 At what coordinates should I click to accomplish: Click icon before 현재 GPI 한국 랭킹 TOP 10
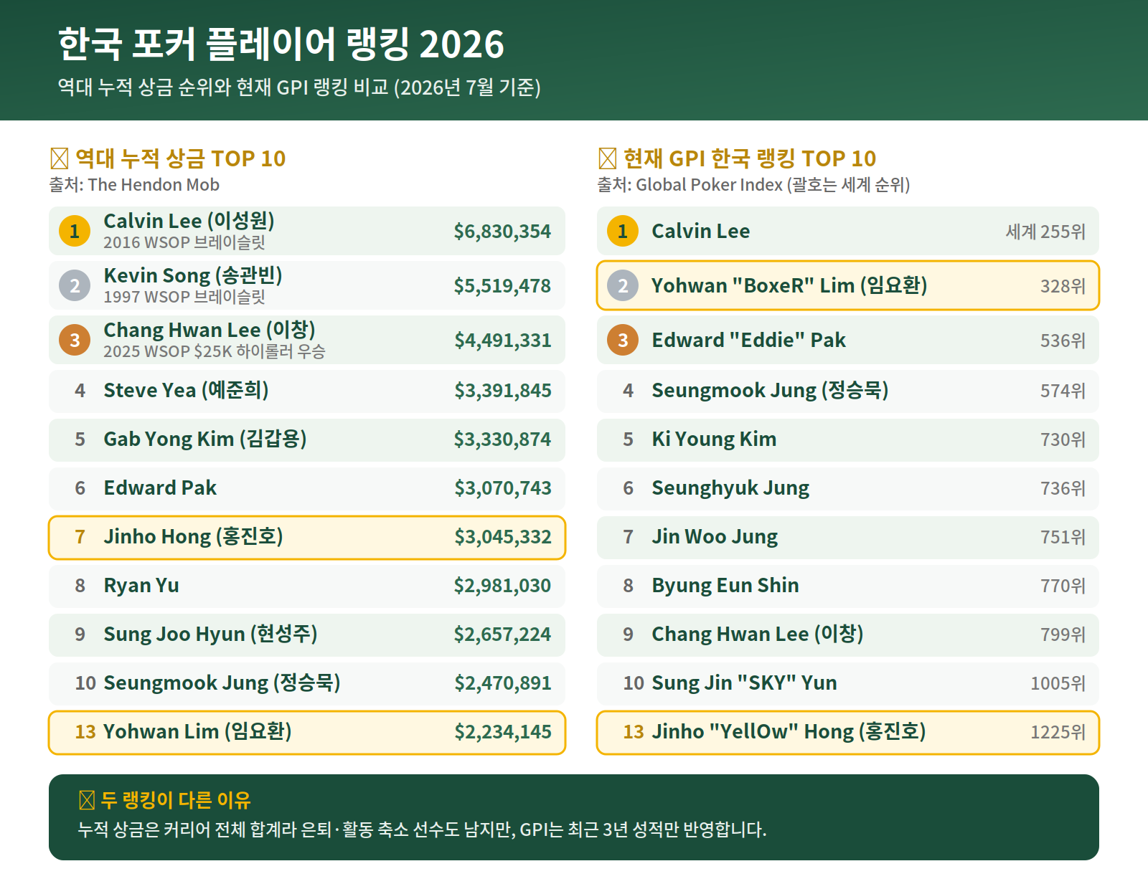(608, 158)
